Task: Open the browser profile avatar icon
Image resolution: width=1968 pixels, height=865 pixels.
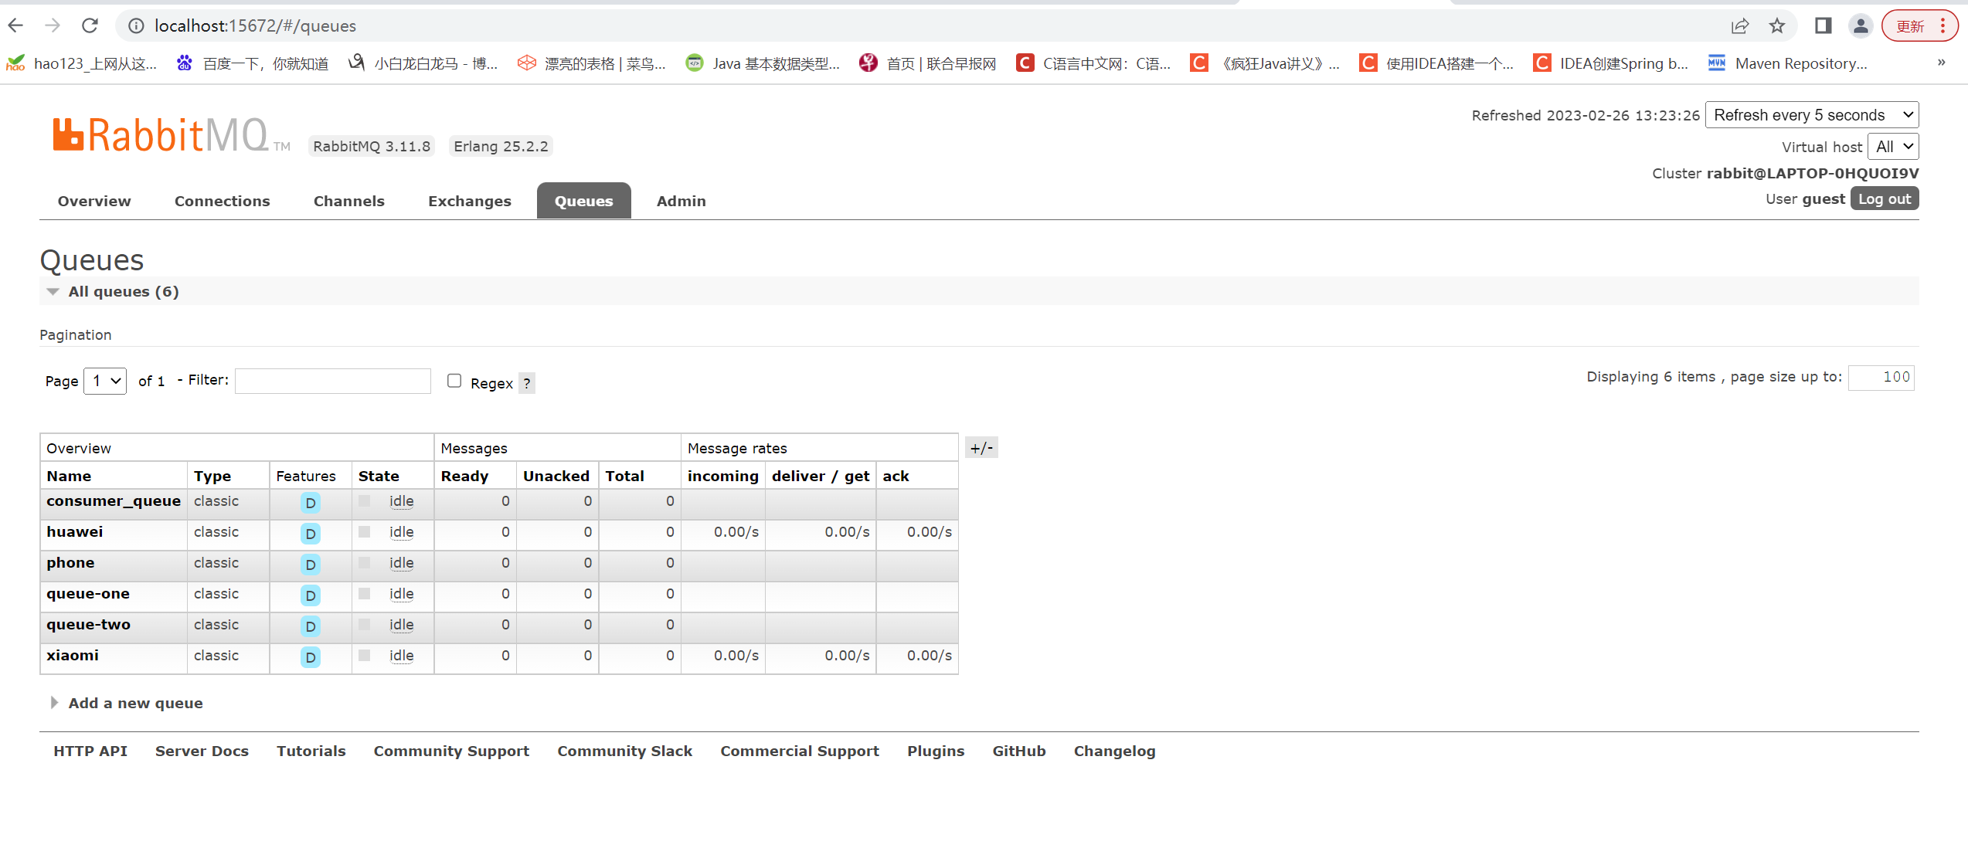Action: click(1861, 25)
